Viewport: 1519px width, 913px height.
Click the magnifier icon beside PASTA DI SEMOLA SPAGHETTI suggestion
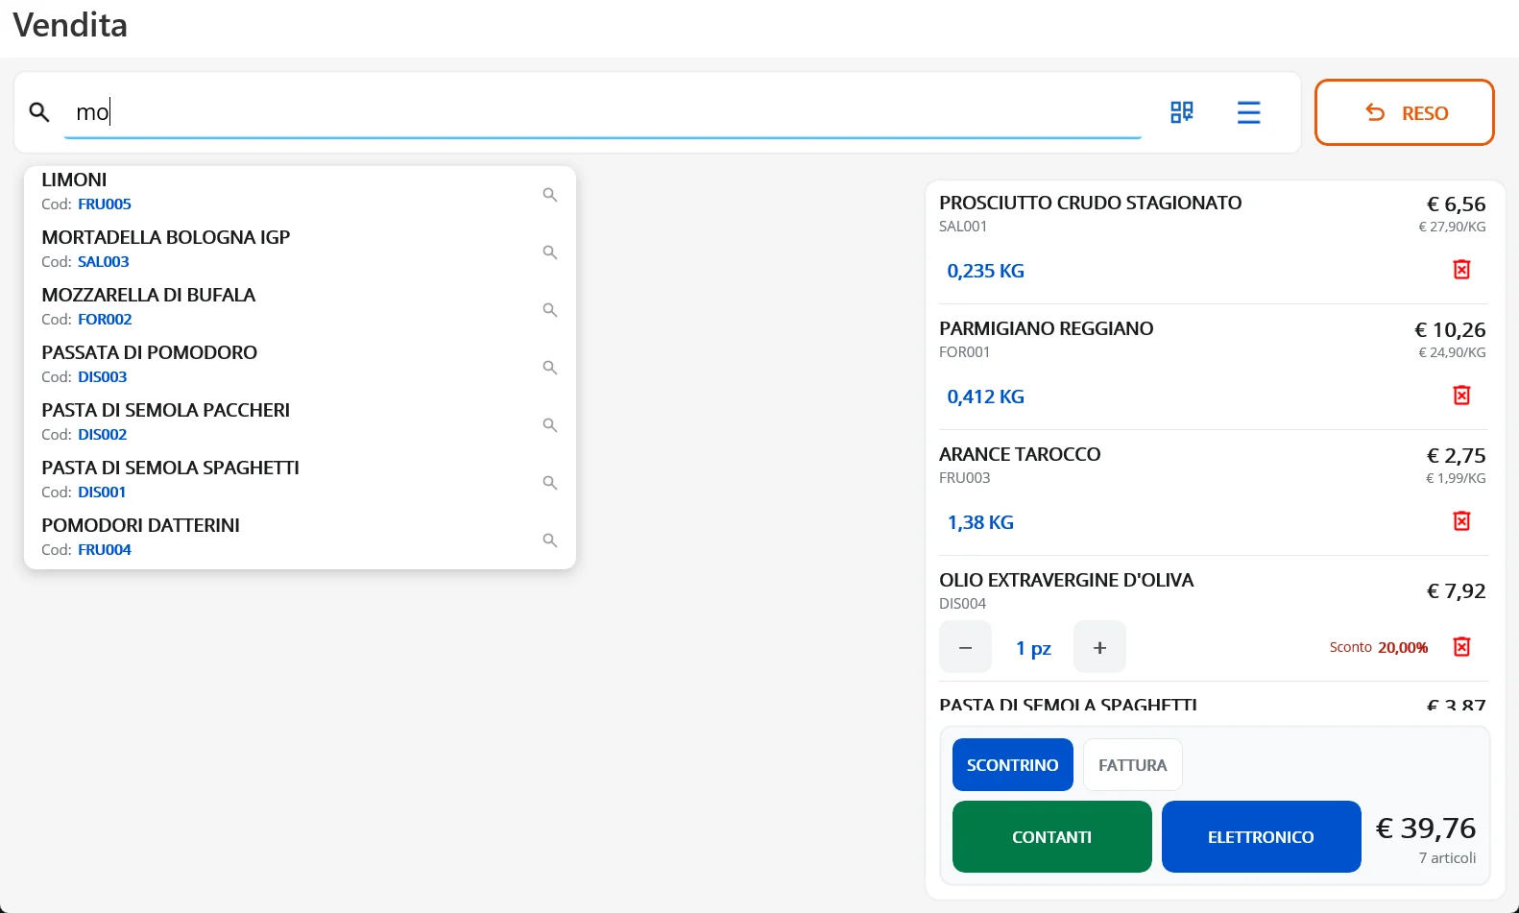pos(550,483)
